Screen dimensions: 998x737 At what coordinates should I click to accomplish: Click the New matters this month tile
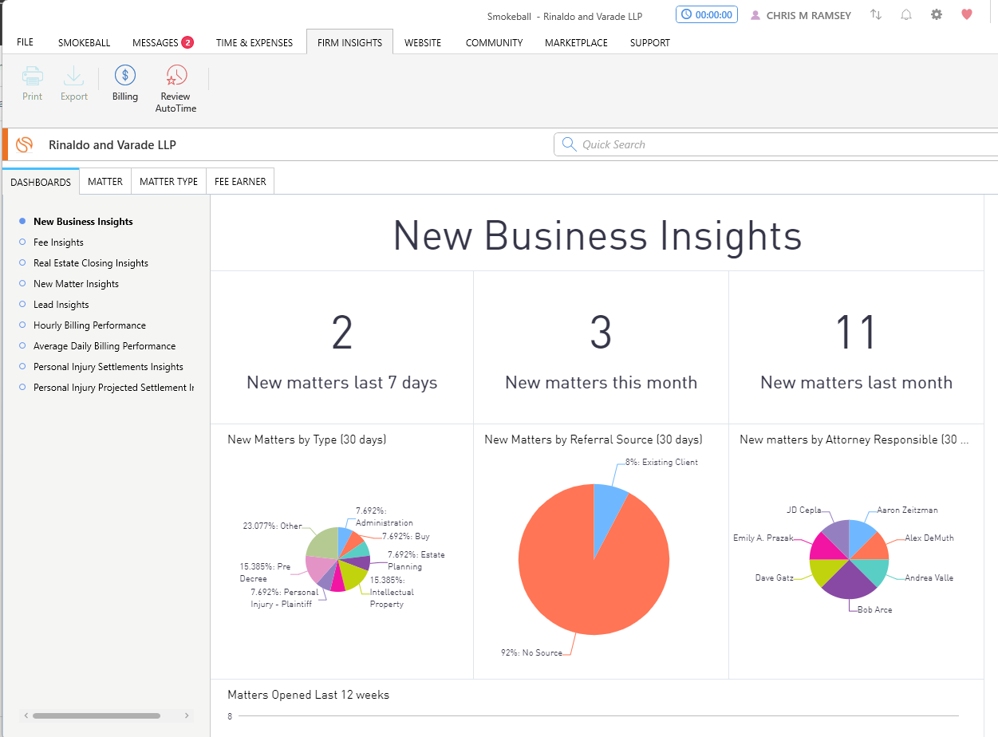(601, 348)
